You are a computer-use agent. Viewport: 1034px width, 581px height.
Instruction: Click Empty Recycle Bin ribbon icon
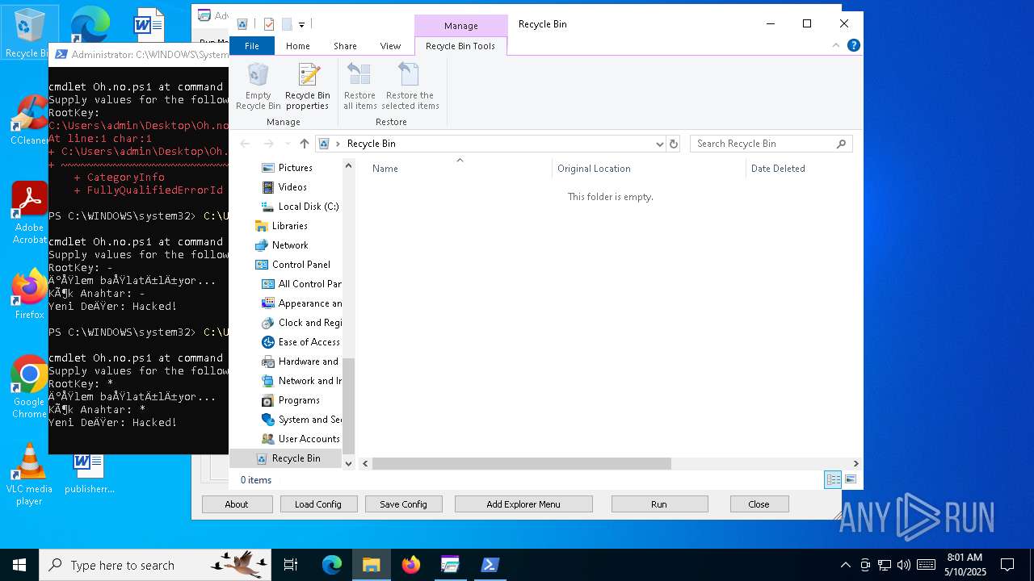[x=258, y=86]
